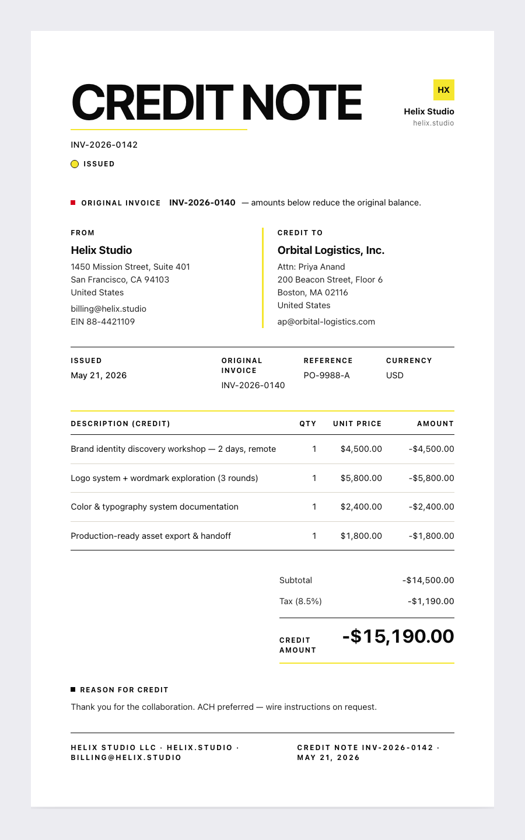Screen dimensions: 525x840
Task: Click the bold INV-2026-0140 original invoice number
Action: [x=202, y=203]
